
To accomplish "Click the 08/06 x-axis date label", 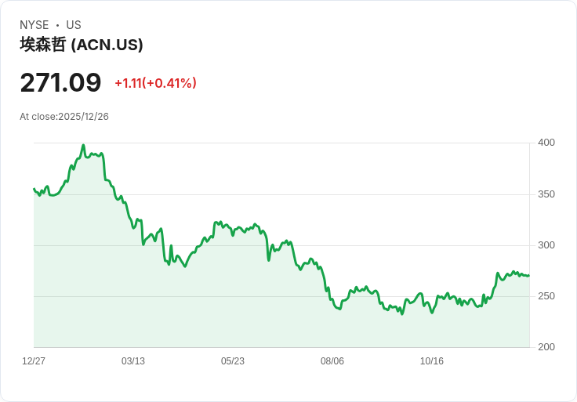I will (332, 361).
